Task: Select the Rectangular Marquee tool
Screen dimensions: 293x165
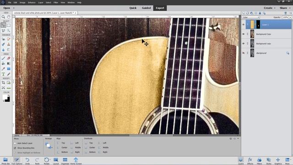Action: pyautogui.click(x=9, y=25)
